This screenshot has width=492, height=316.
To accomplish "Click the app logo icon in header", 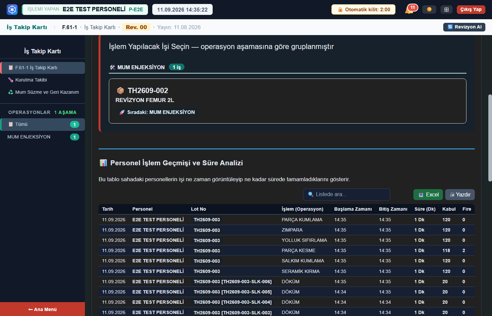I will tap(12, 10).
